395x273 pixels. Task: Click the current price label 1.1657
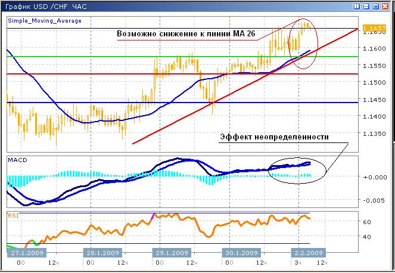click(374, 28)
